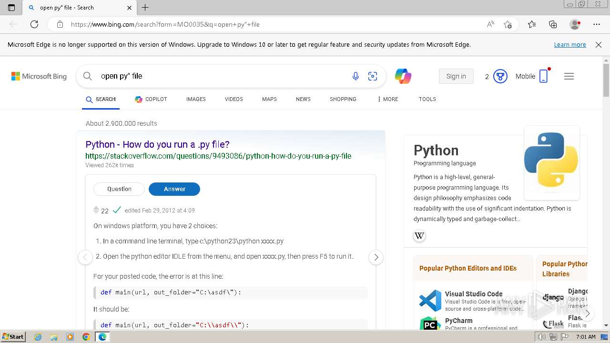Click the browser back arrow
Image resolution: width=610 pixels, height=343 pixels.
click(13, 24)
